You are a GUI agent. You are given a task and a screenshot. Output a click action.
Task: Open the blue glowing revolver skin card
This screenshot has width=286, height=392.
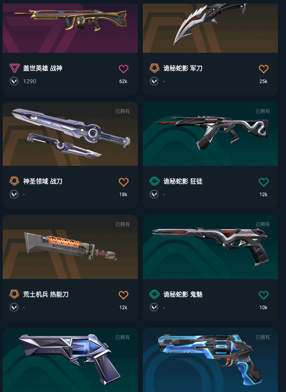[x=211, y=360]
